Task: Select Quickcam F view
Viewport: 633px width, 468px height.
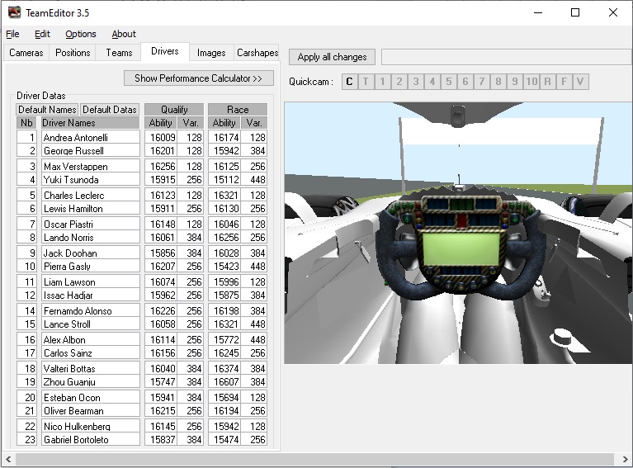Action: [564, 82]
